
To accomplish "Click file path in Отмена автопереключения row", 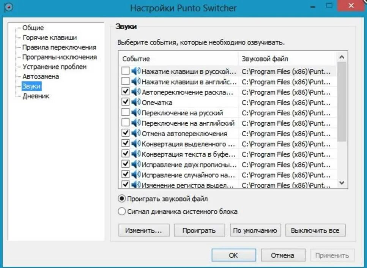I will tap(286, 134).
